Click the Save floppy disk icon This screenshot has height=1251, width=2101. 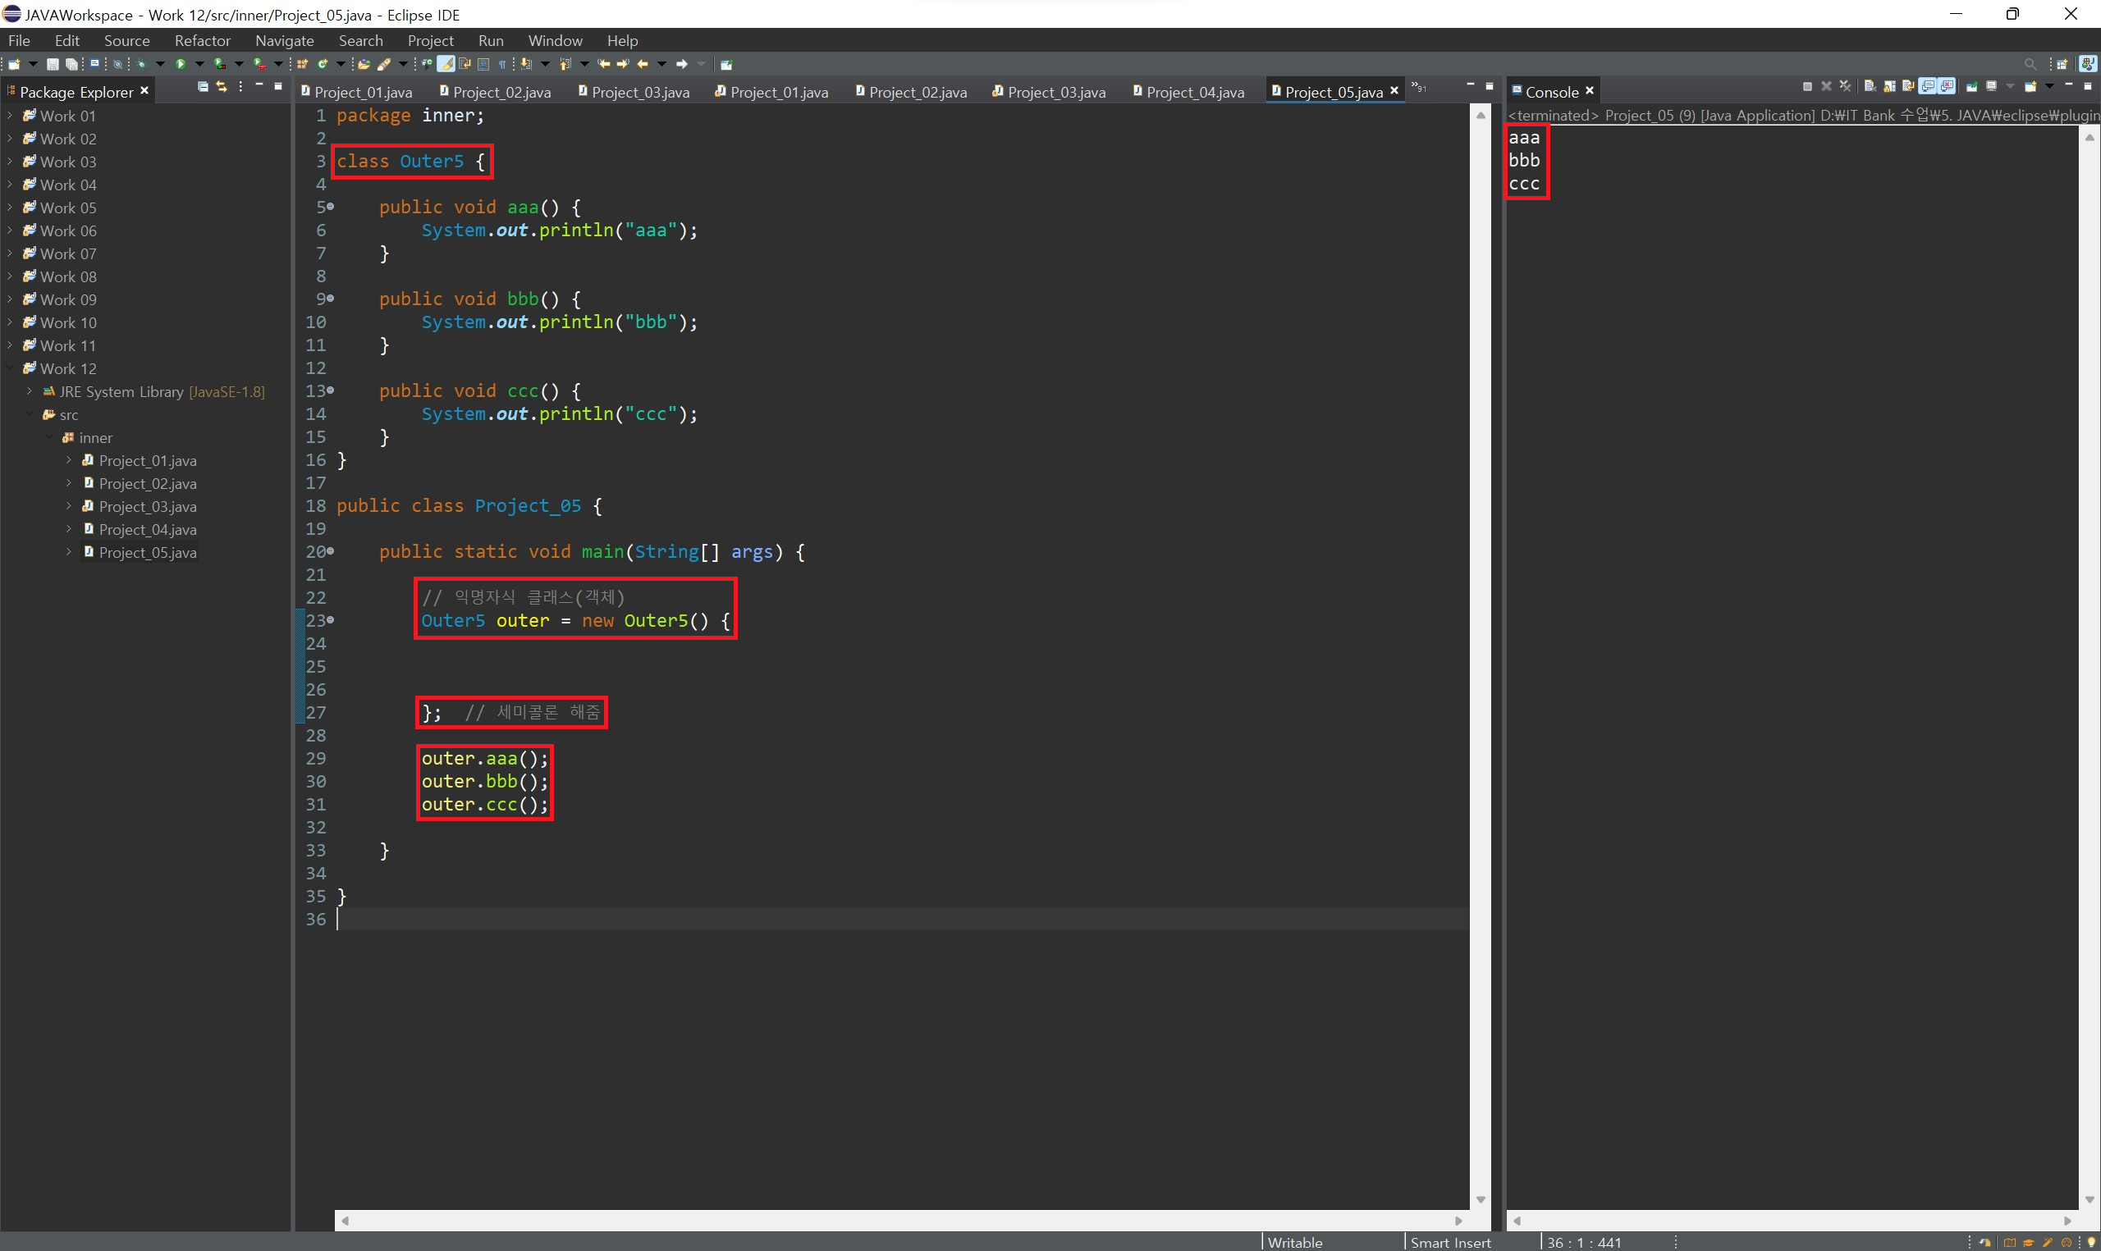coord(53,64)
